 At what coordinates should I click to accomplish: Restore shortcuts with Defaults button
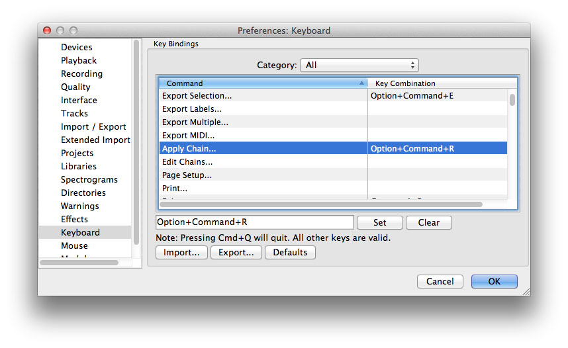tap(290, 252)
